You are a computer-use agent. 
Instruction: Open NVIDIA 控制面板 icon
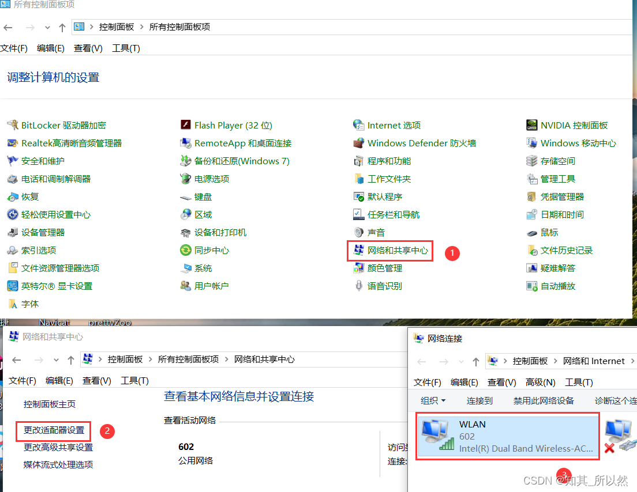point(532,125)
